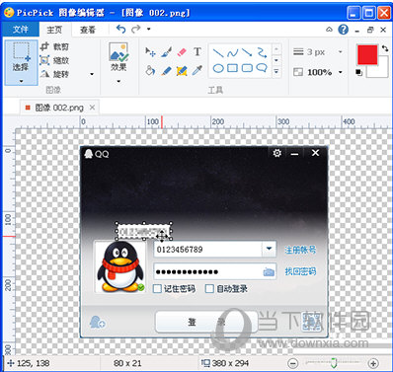Click the QQ register account link
This screenshot has width=393, height=372.
click(x=300, y=250)
